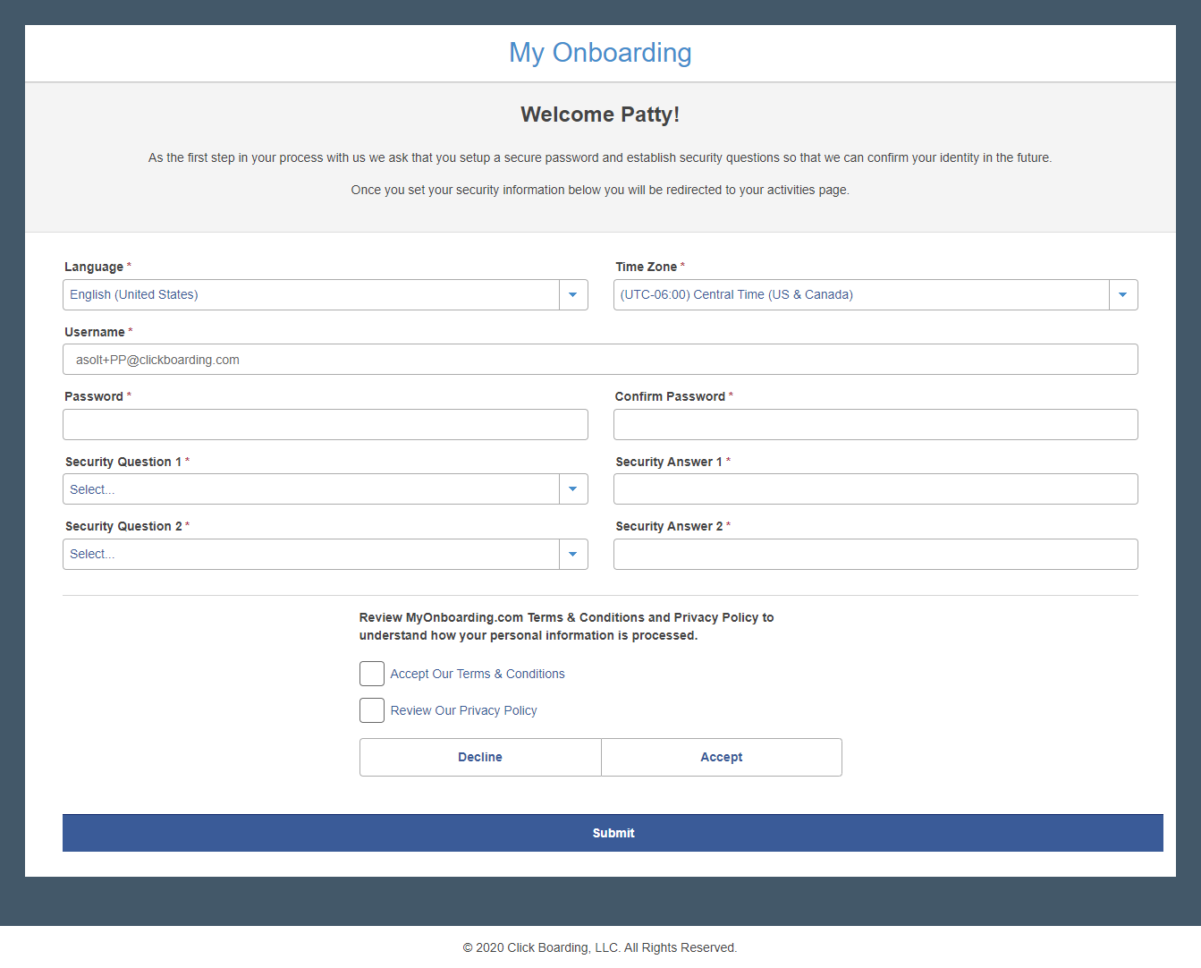Select the Security Answer 1 field
The height and width of the screenshot is (968, 1201).
tap(875, 489)
